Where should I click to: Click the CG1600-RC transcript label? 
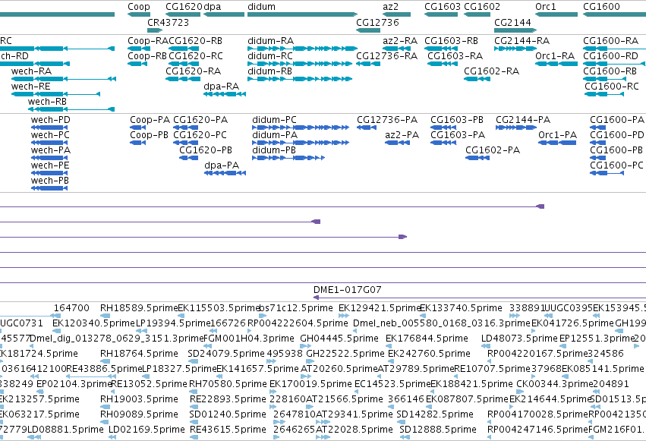(x=611, y=87)
